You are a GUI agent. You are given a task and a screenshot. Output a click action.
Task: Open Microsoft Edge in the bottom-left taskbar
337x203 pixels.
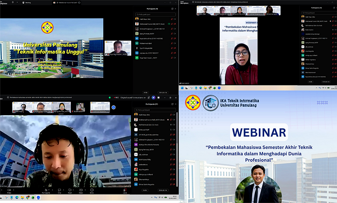pos(17,198)
